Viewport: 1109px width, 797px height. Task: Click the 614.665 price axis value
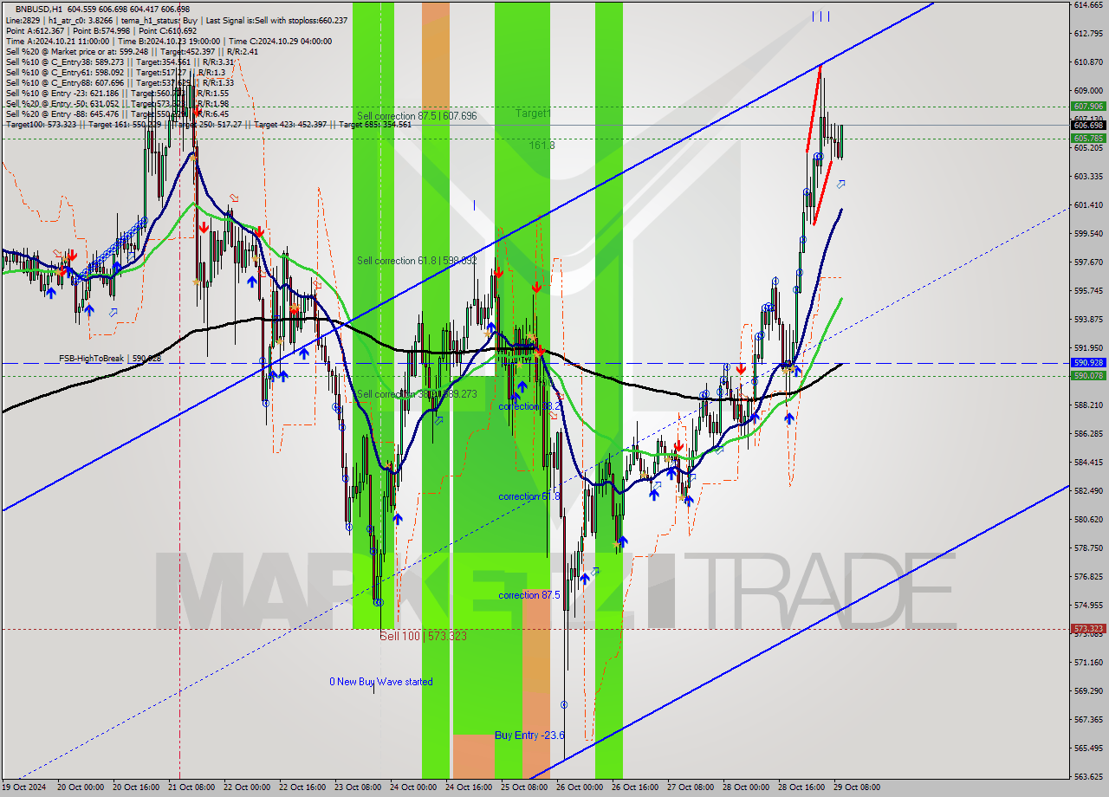pyautogui.click(x=1088, y=5)
